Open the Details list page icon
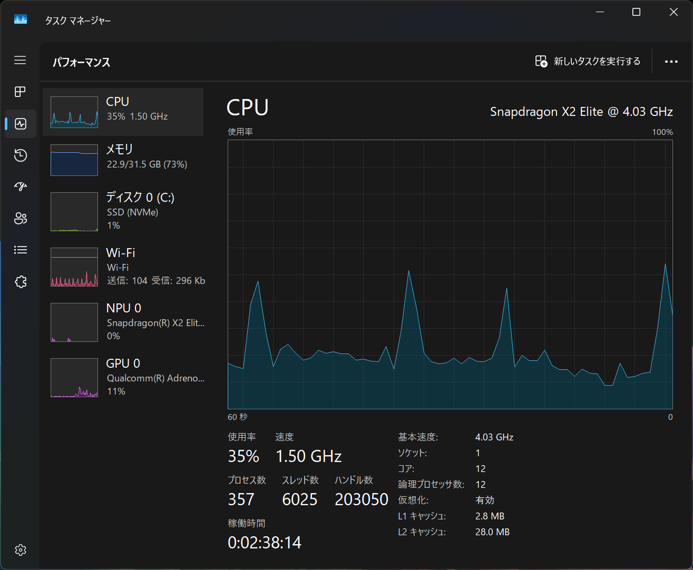This screenshot has height=570, width=693. (20, 250)
